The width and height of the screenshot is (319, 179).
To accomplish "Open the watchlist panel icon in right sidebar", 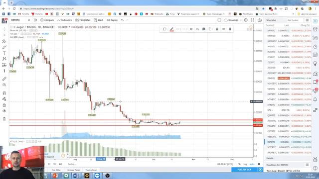I will (x=315, y=21).
